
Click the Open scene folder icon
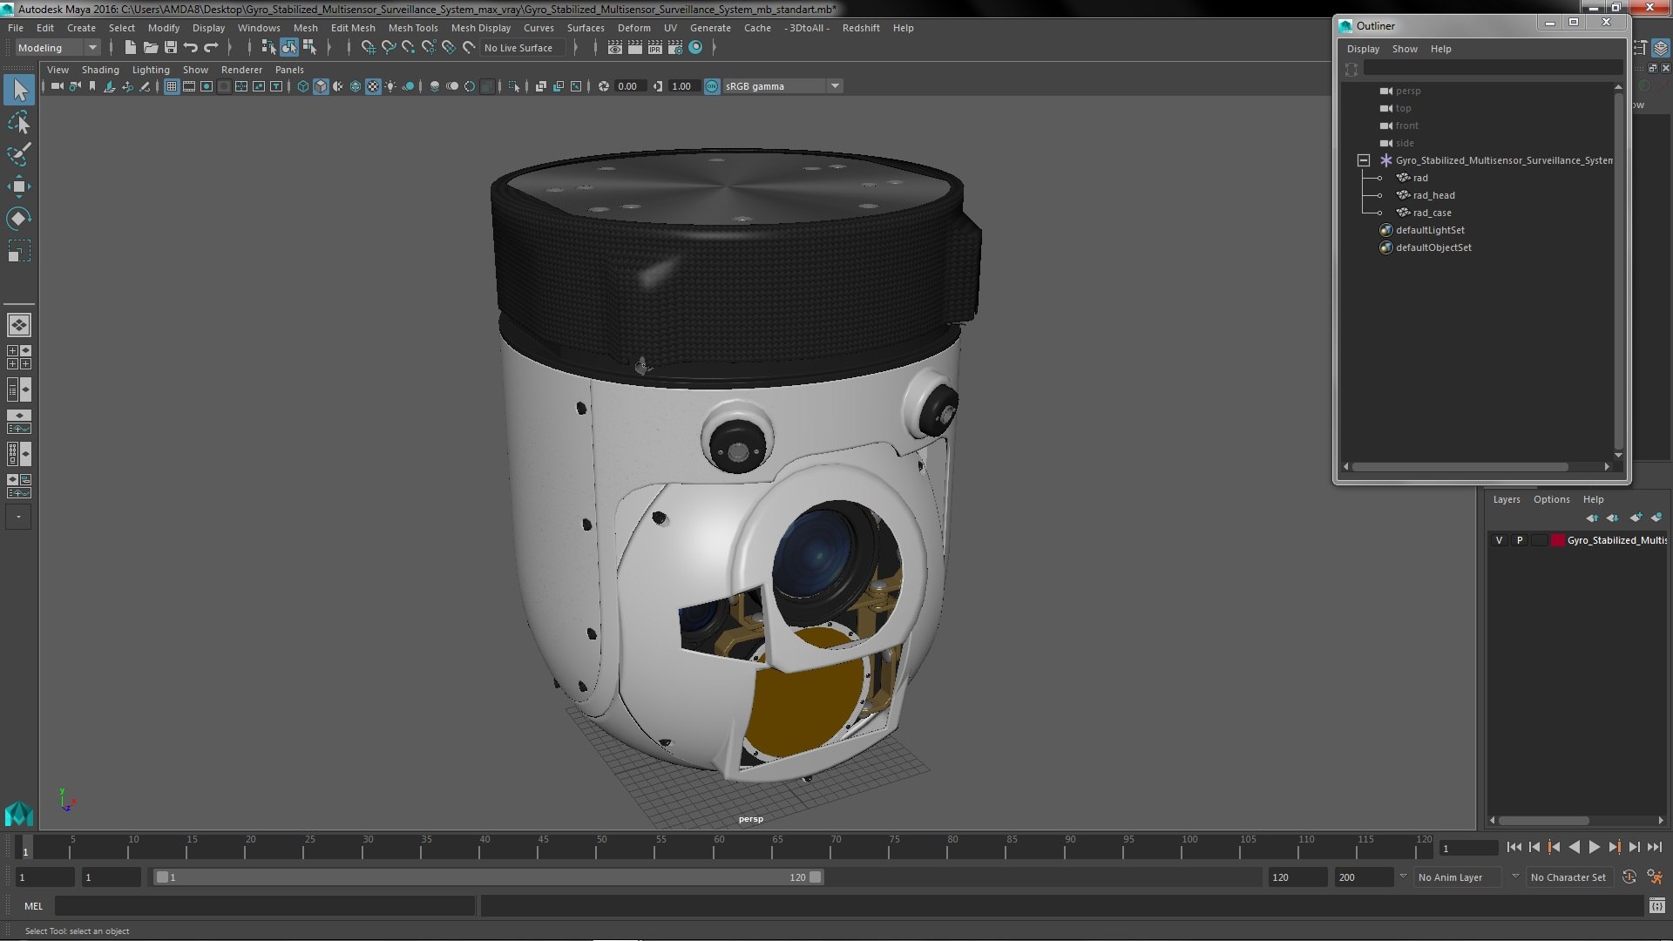pos(151,48)
